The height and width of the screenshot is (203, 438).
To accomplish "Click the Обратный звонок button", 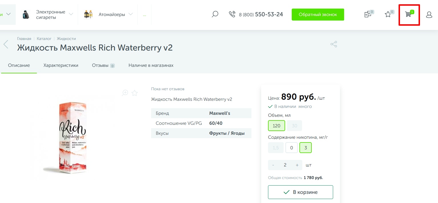I will point(318,15).
